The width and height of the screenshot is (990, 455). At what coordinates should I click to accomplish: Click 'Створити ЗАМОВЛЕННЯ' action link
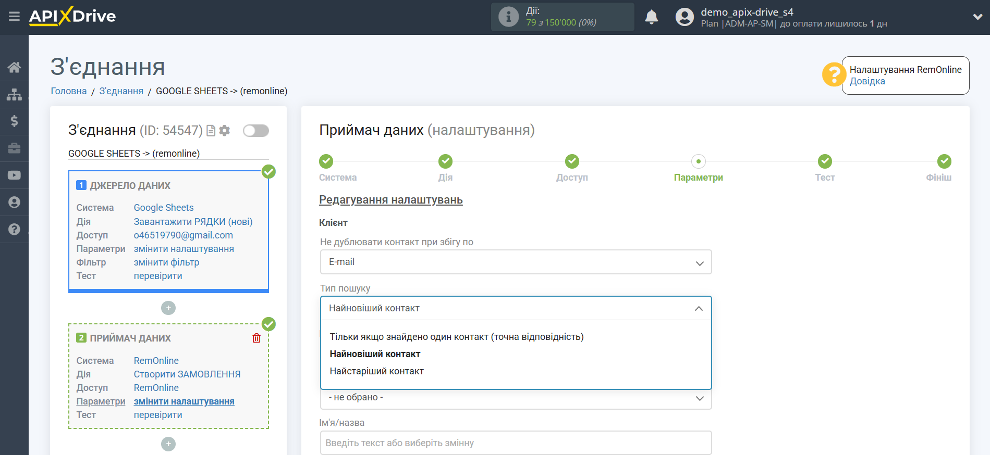(x=187, y=374)
